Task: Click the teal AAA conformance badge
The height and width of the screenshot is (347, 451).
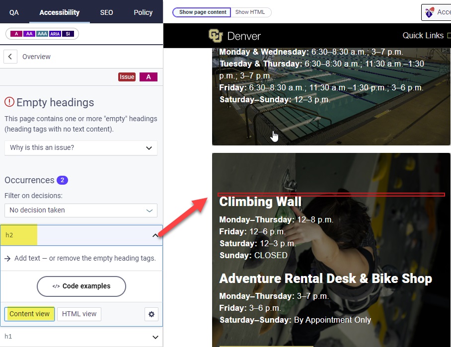Action: (42, 33)
